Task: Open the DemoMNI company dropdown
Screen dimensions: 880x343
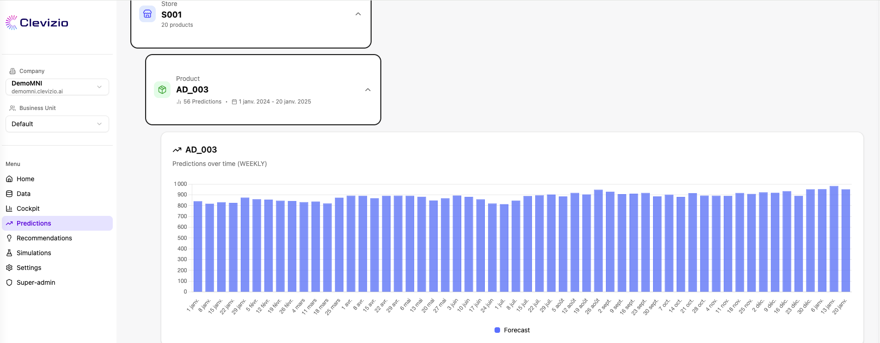Action: (x=57, y=87)
